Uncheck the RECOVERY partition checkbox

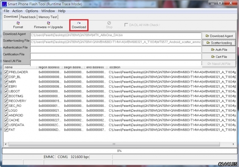[6, 101]
